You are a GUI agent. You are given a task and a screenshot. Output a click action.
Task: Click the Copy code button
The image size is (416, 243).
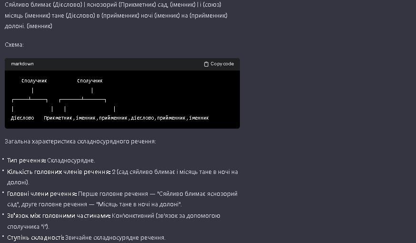219,64
